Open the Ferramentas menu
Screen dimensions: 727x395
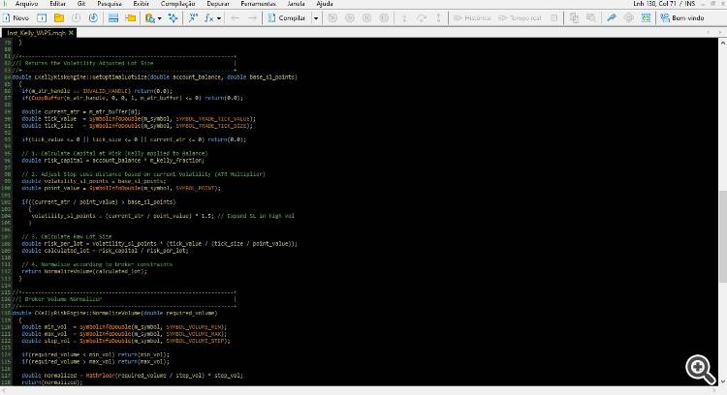[258, 4]
